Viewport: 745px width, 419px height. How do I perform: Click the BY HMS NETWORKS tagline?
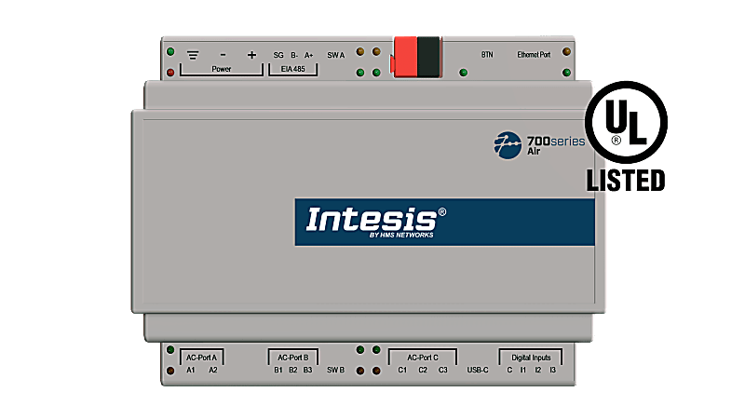coord(401,235)
